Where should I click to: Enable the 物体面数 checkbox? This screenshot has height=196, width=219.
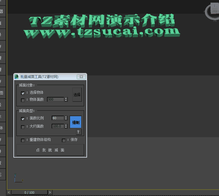pyautogui.click(x=23, y=100)
